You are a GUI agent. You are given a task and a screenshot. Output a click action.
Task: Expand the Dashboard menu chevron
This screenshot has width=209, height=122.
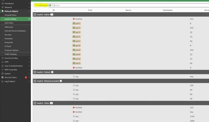pos(29,4)
